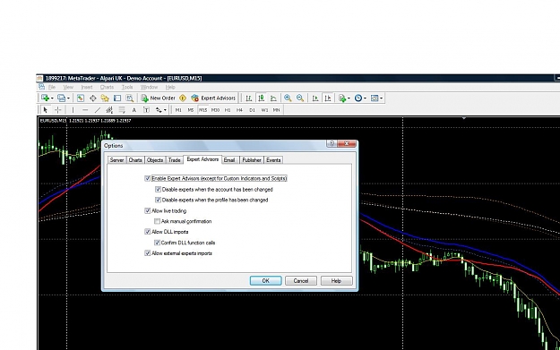Select the Fibonacci Retracement tool
560x350 pixels.
click(122, 110)
